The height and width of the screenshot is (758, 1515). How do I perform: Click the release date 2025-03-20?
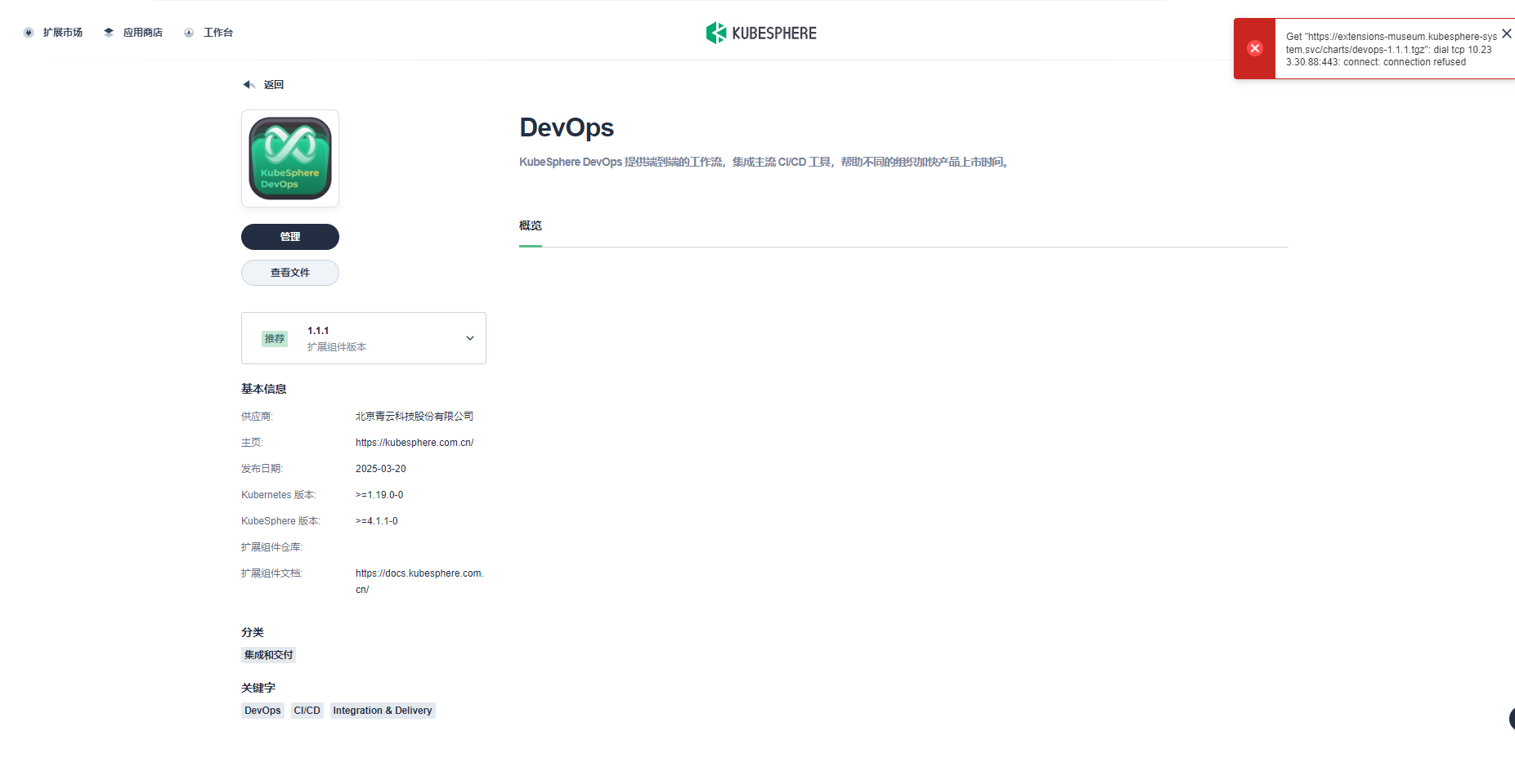coord(381,469)
